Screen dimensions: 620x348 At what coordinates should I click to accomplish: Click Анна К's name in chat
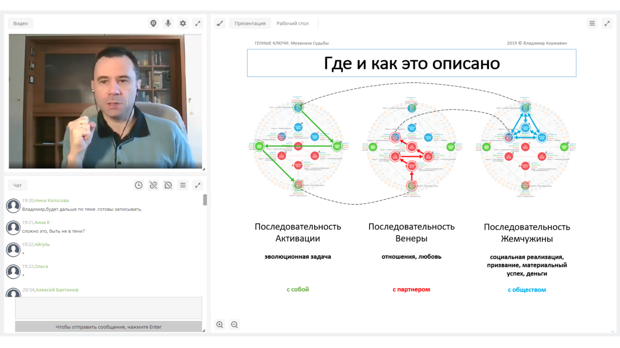tap(42, 222)
